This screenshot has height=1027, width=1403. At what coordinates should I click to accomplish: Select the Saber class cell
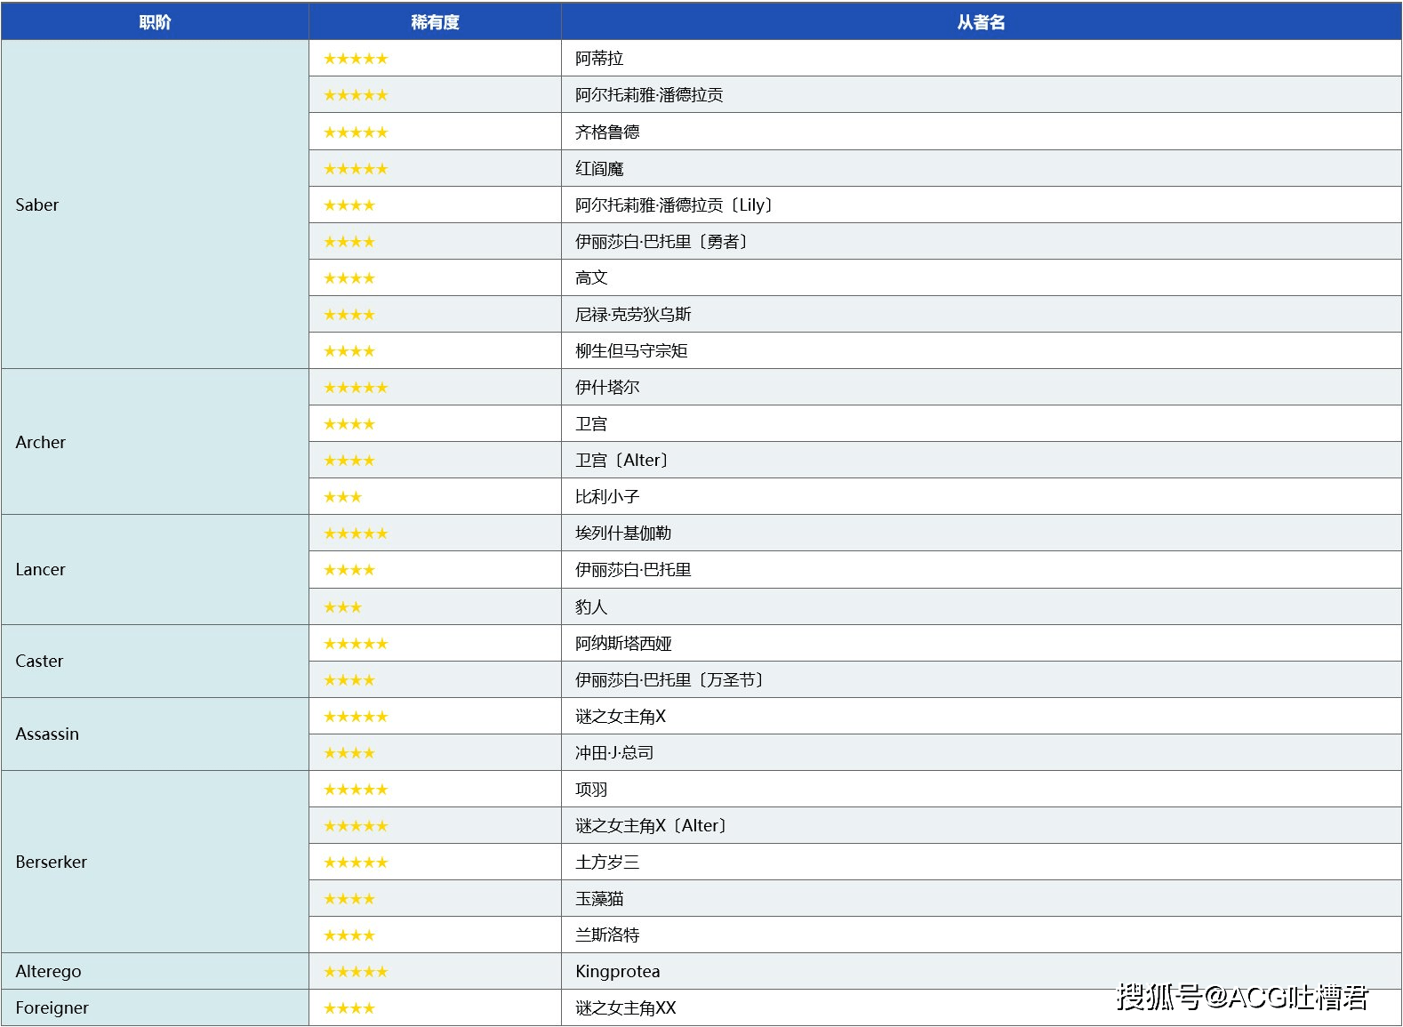point(155,205)
